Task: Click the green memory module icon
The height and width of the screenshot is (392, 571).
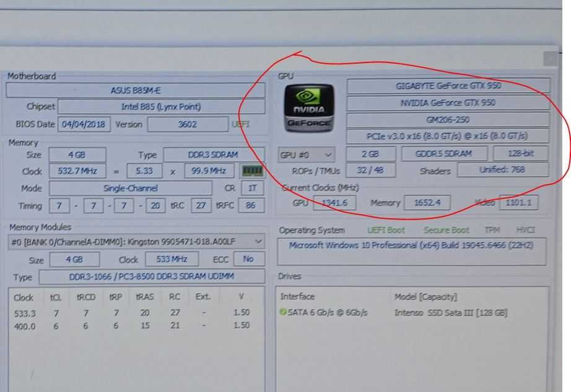Action: (x=252, y=171)
